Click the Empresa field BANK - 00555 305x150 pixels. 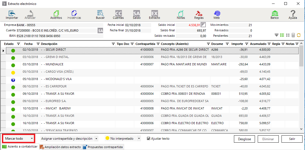point(60,25)
